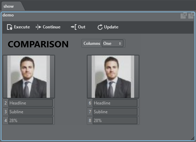Click the Continue play arrow icon

pos(39,27)
